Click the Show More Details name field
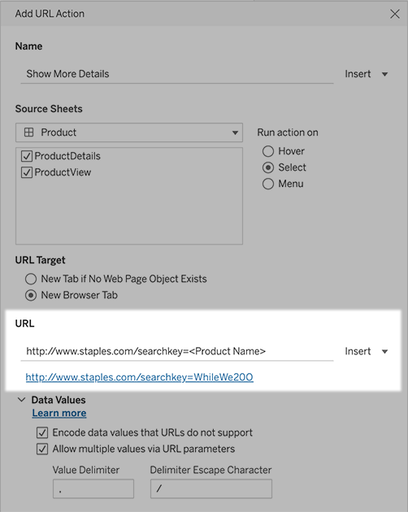The height and width of the screenshot is (512, 408). pos(176,75)
